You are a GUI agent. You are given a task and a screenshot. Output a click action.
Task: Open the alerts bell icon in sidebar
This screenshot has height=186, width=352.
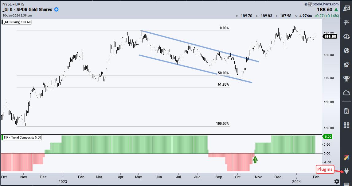click(x=346, y=36)
